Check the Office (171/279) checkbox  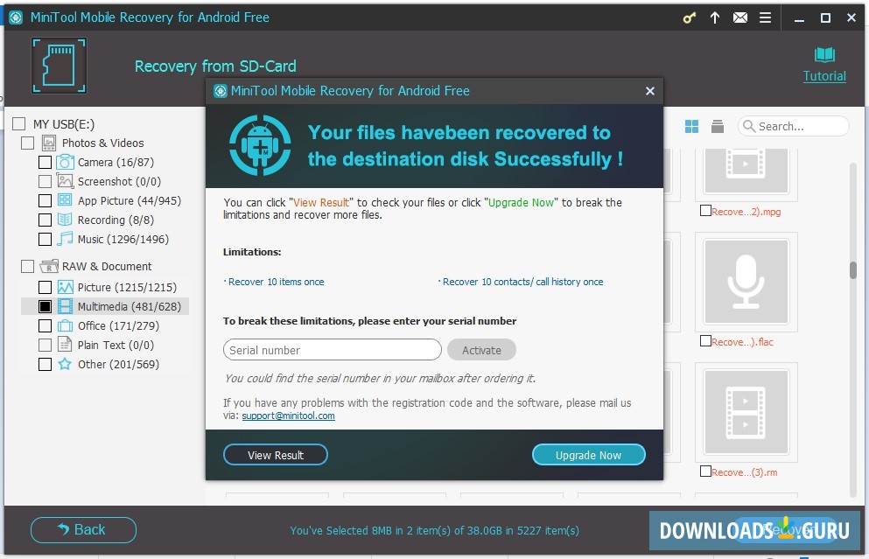(45, 325)
